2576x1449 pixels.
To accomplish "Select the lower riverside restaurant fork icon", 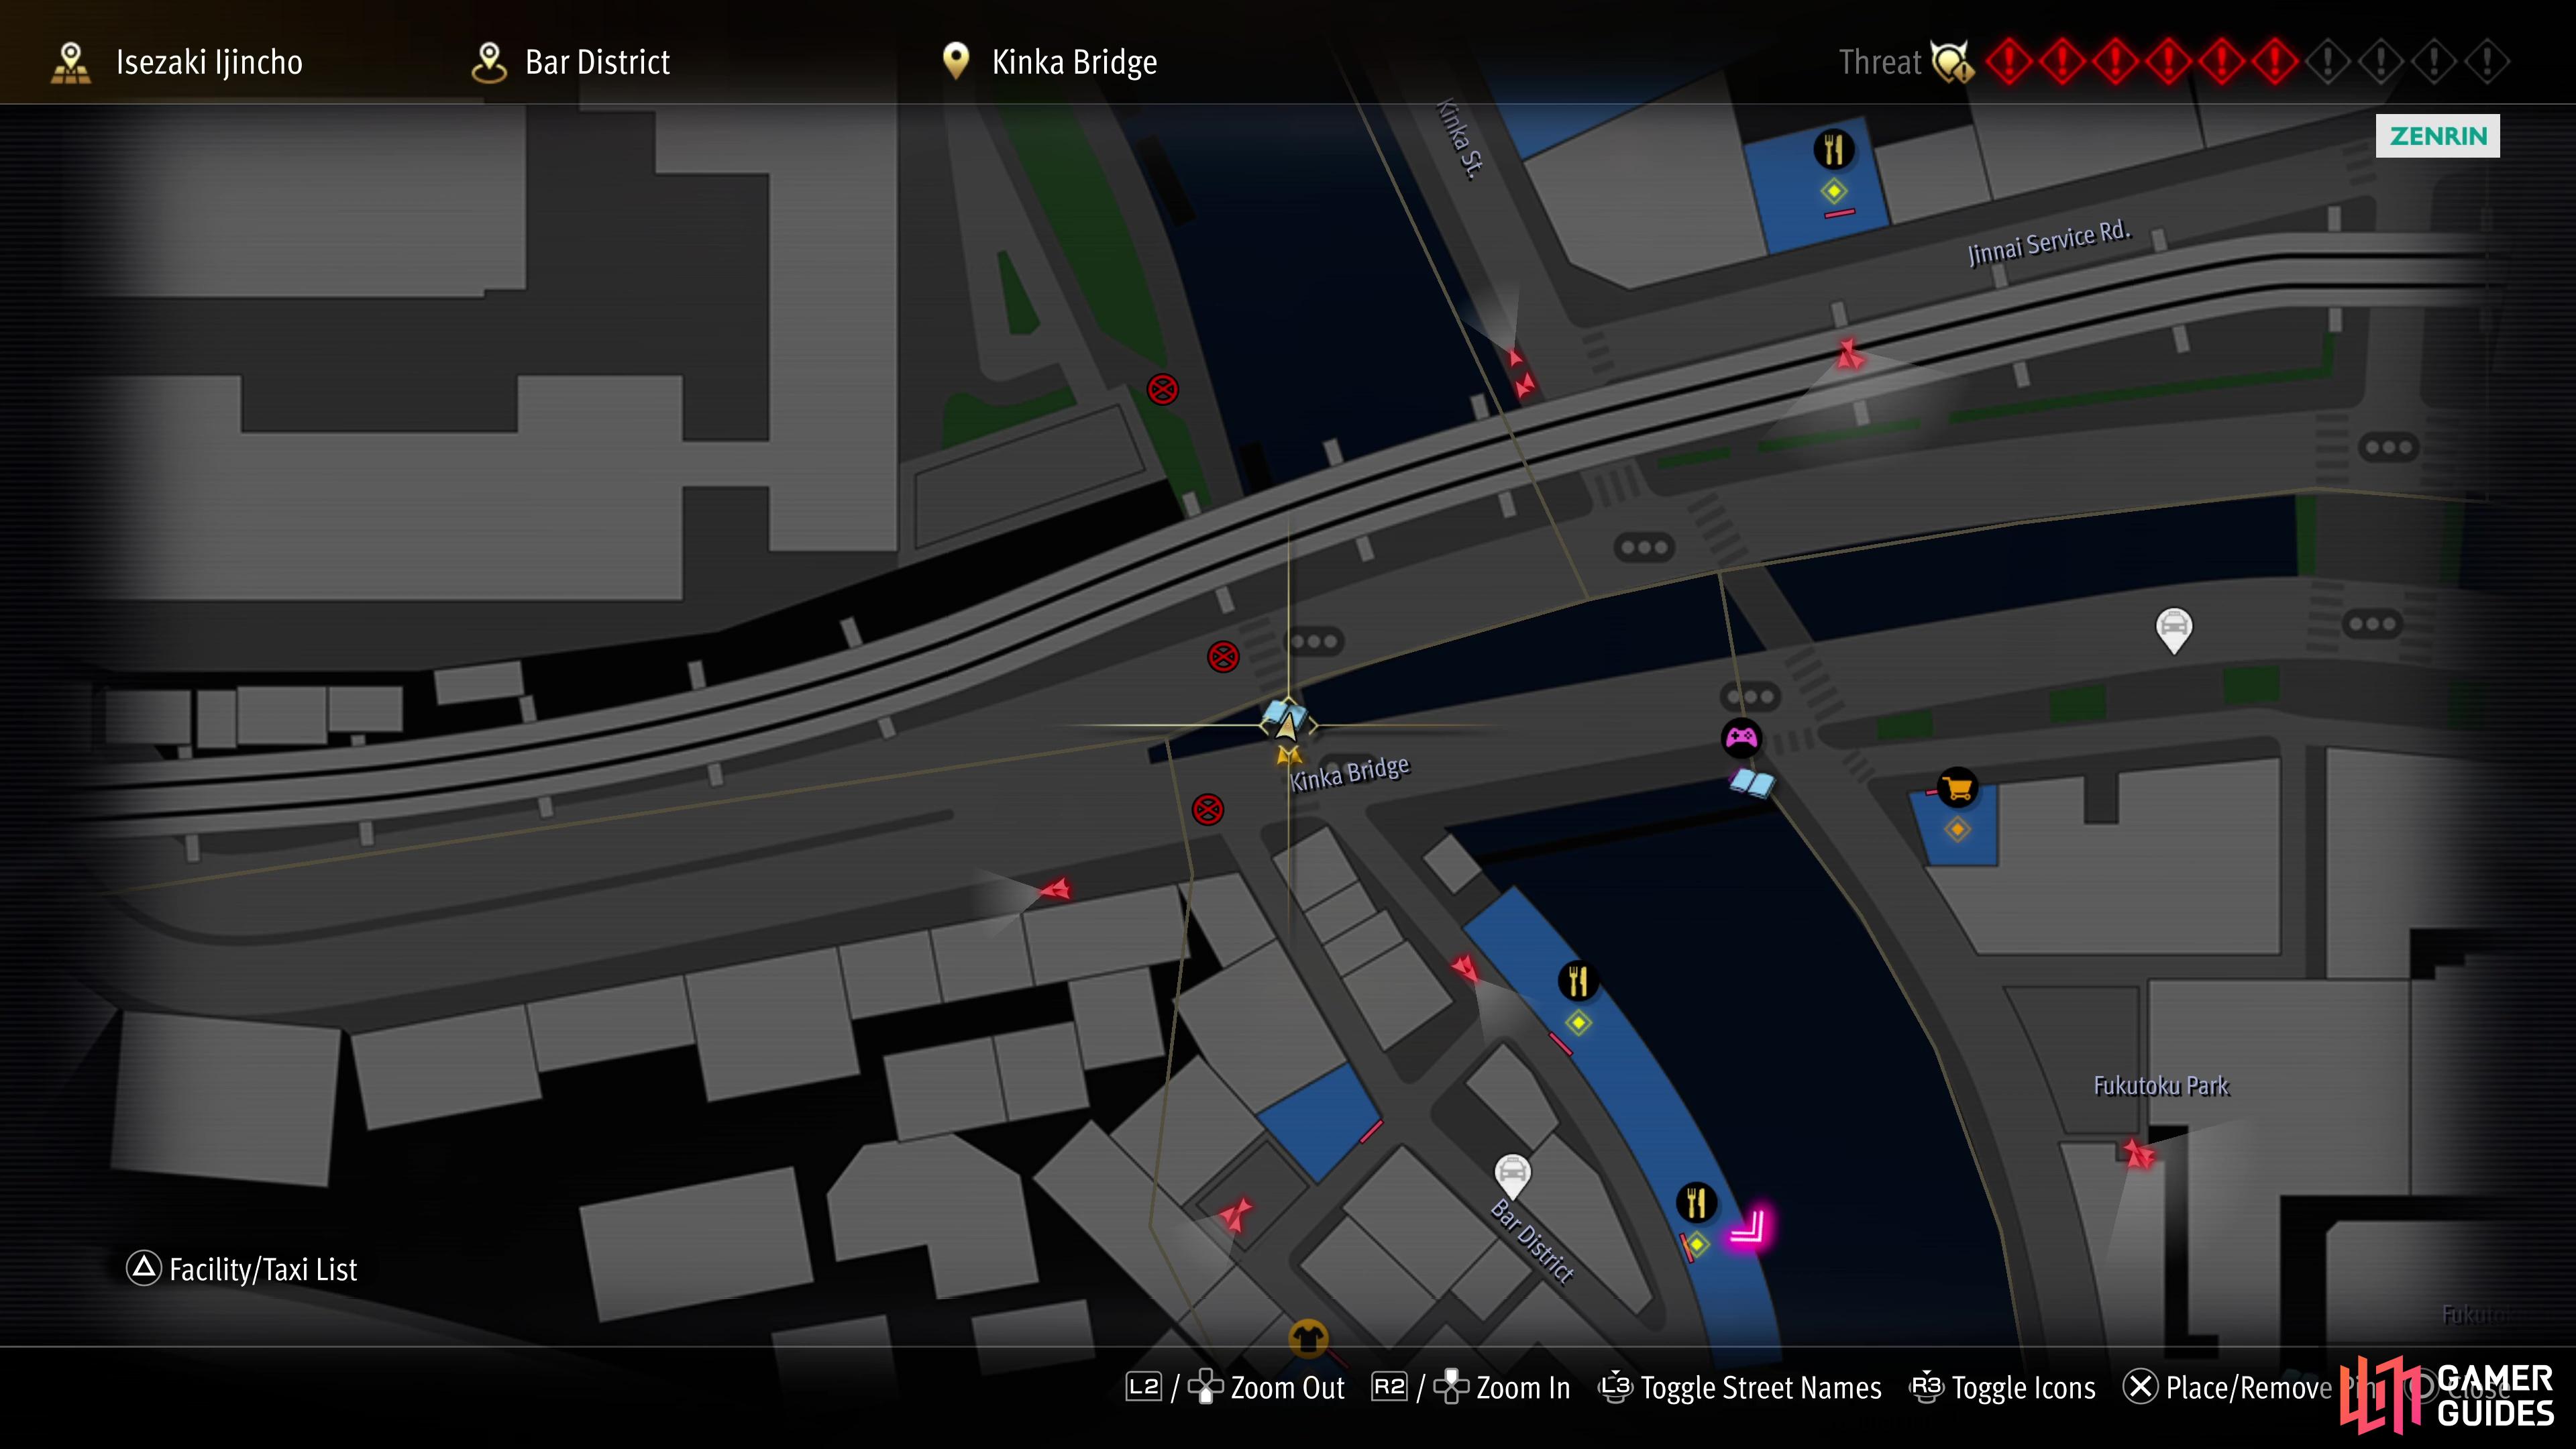I will (1696, 1202).
